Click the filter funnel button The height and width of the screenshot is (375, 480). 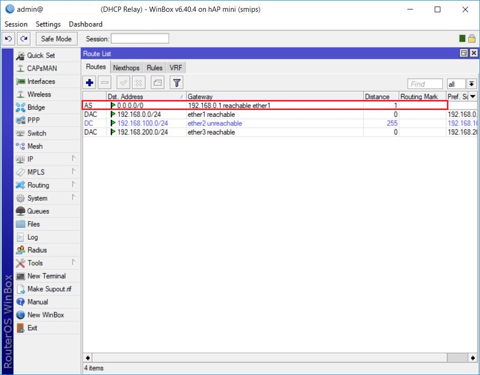click(x=177, y=83)
